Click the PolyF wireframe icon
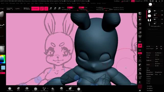The width and height of the screenshot is (164, 92). pyautogui.click(x=140, y=78)
